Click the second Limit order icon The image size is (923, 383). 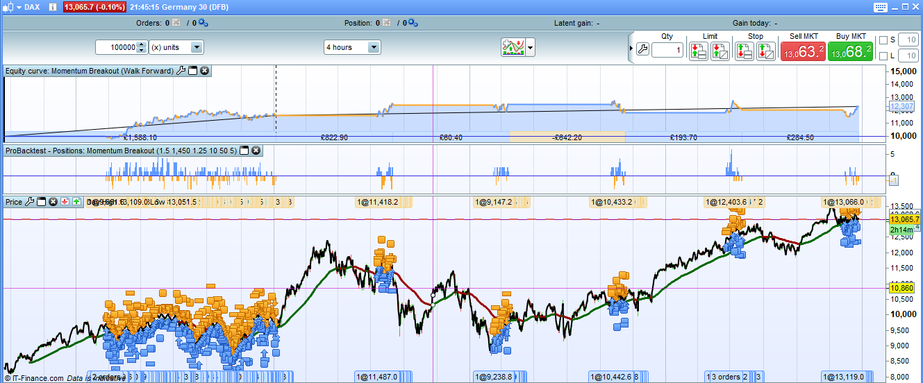720,51
